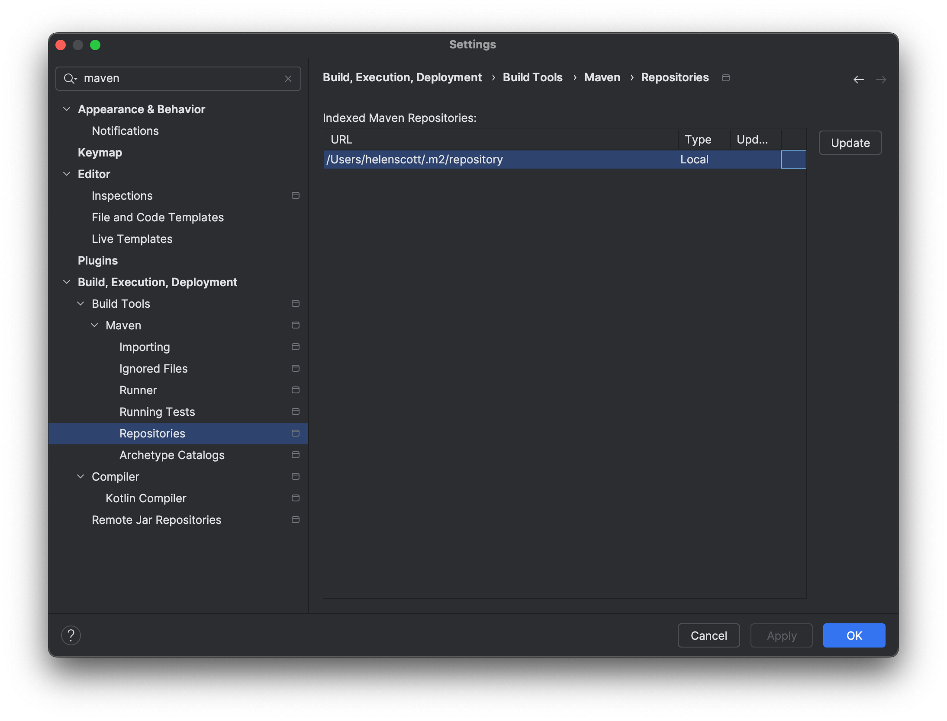Image resolution: width=947 pixels, height=721 pixels.
Task: Select the Archetype Catalogs settings icon
Action: [x=296, y=454]
